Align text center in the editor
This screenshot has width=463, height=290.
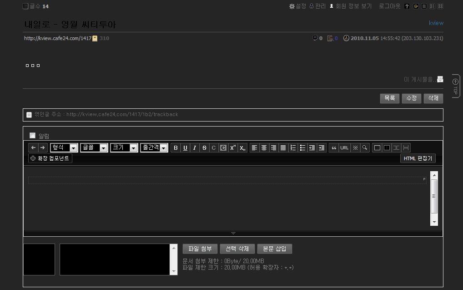point(264,148)
